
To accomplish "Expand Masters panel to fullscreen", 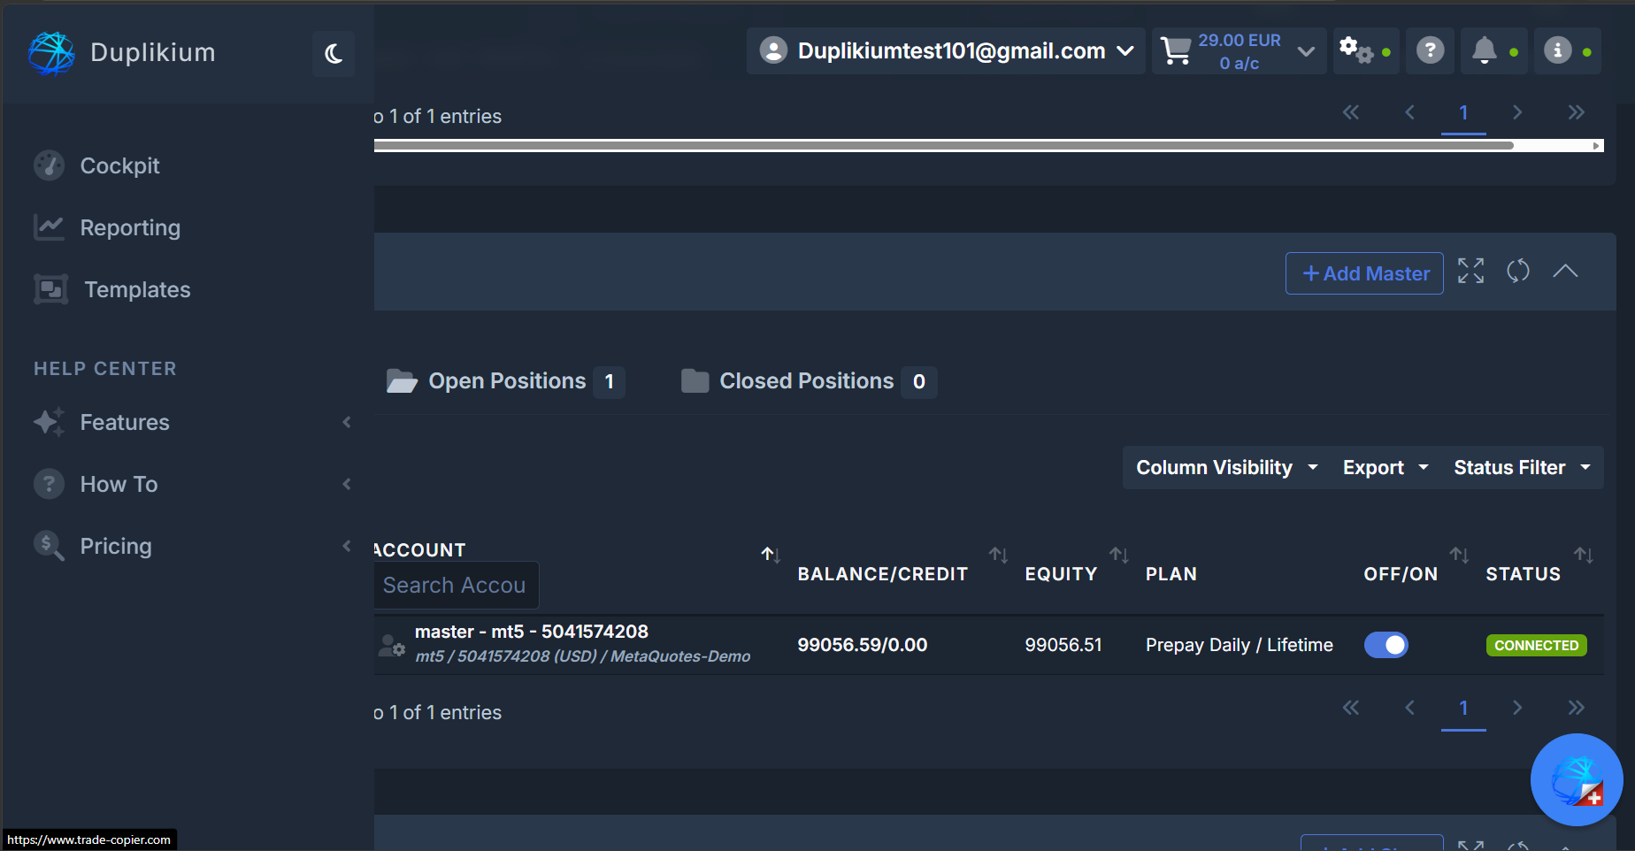I will click(1470, 271).
